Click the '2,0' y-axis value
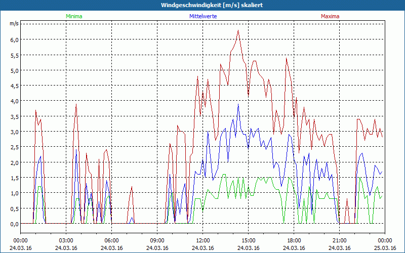 point(15,162)
